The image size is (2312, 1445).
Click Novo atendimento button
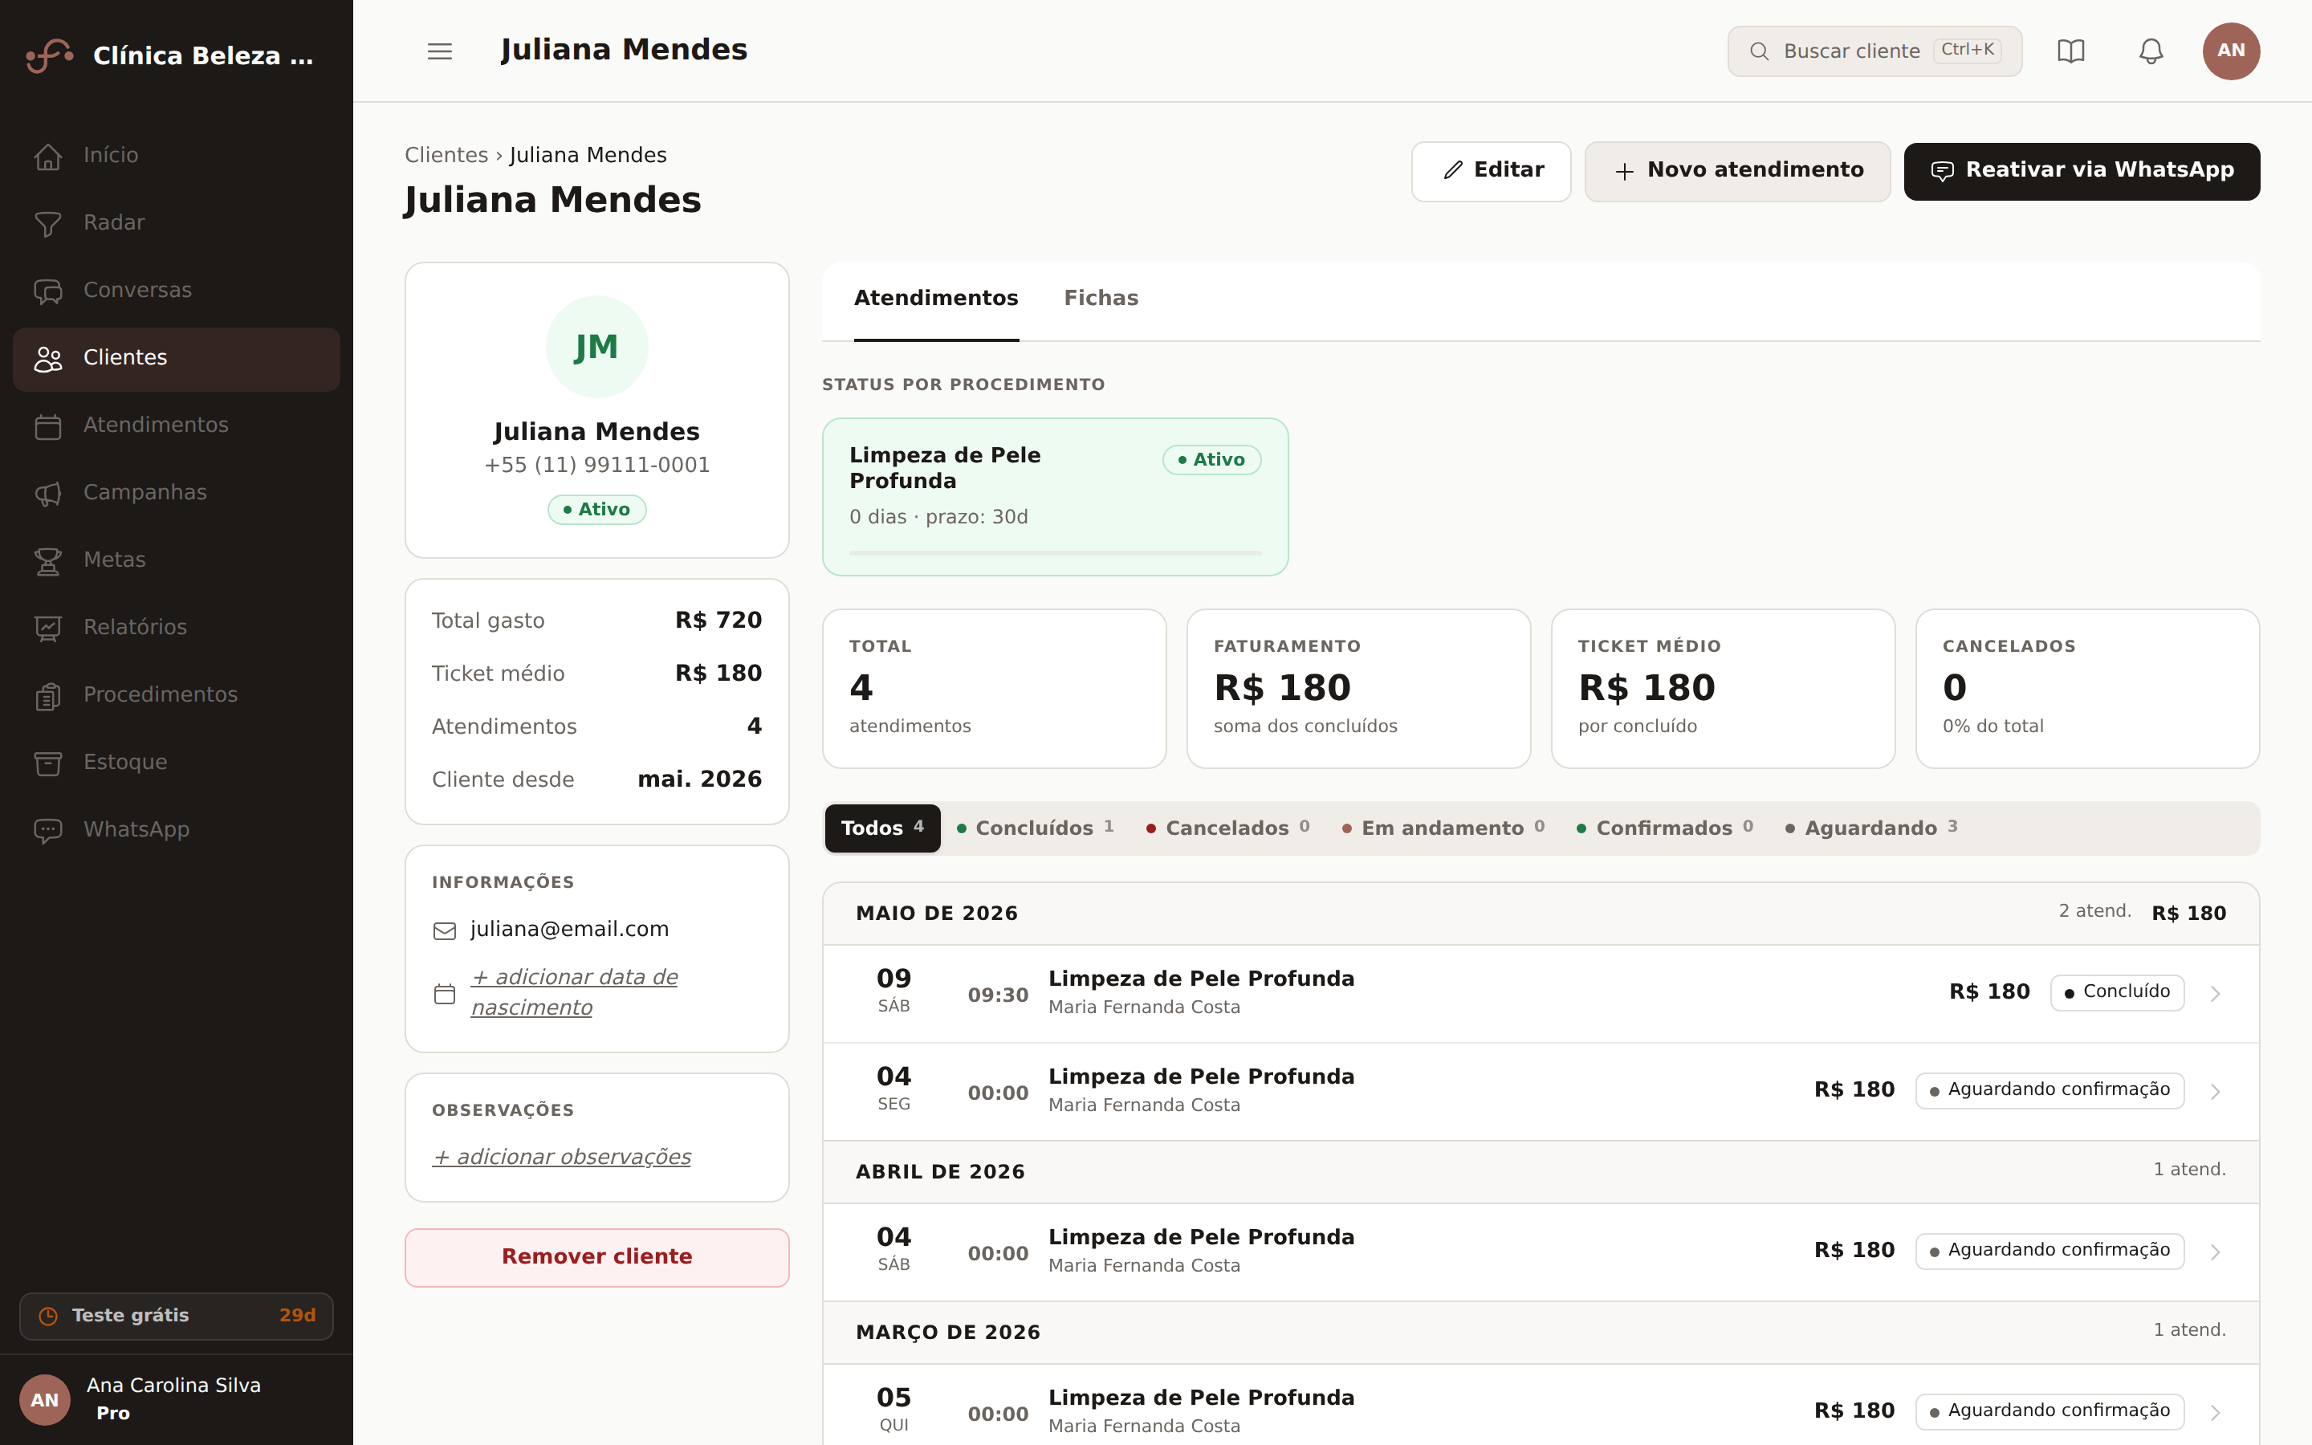pos(1737,171)
